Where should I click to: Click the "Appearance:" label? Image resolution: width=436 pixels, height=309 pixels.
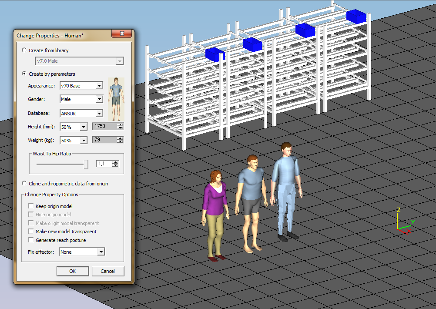pyautogui.click(x=41, y=86)
